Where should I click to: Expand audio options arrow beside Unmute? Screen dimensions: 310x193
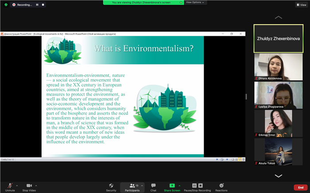tap(17, 185)
